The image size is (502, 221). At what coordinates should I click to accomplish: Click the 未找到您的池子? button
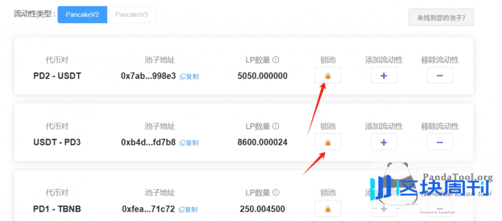(441, 18)
